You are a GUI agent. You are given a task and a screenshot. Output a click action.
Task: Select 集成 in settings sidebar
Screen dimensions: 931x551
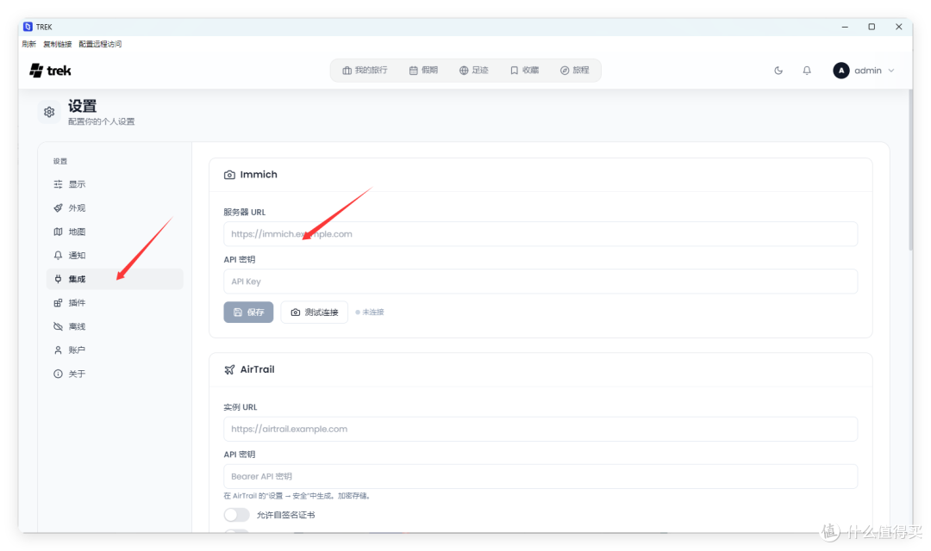coord(115,279)
